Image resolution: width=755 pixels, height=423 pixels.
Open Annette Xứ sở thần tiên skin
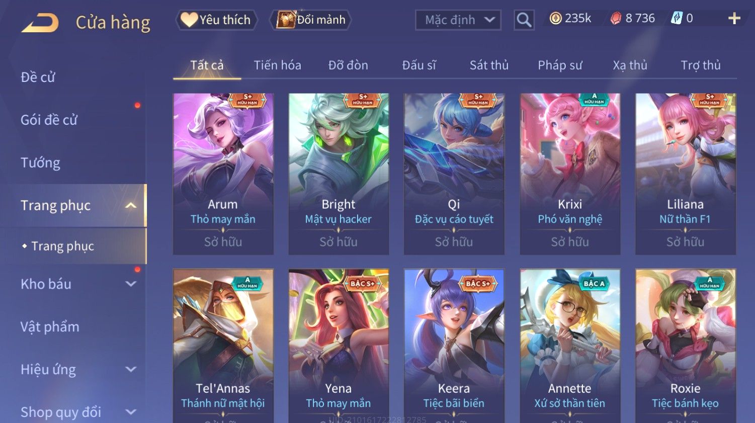click(570, 346)
